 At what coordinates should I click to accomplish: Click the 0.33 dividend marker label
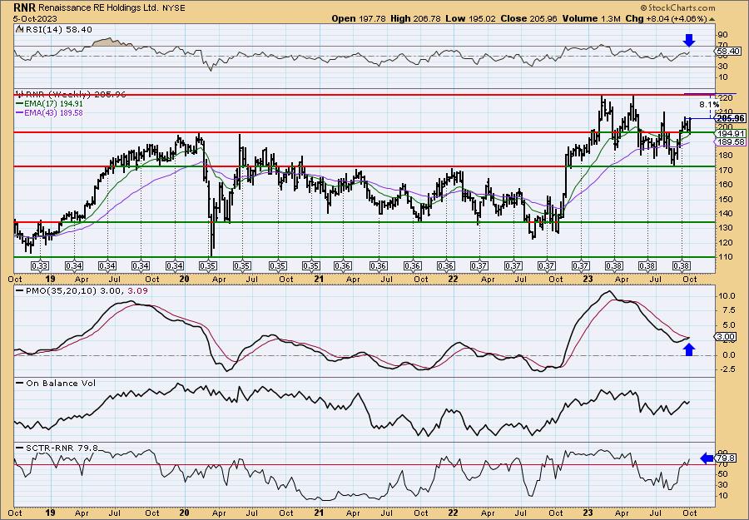tap(40, 266)
